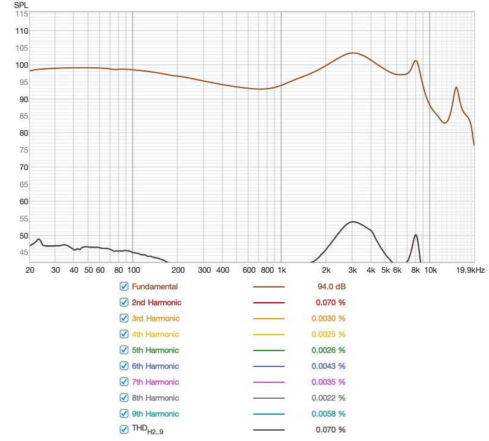Click the THD 0.070 % value
The image size is (489, 441).
pyautogui.click(x=331, y=430)
